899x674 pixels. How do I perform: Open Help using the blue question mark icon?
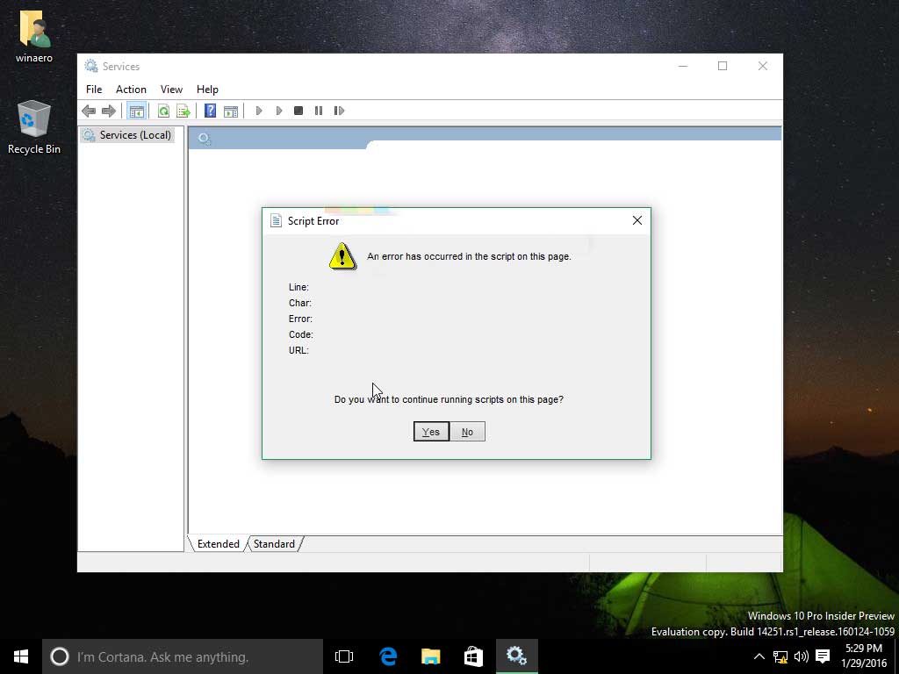(209, 111)
